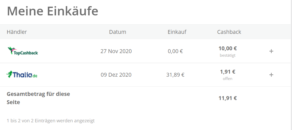Click the Thalia.de merchant logo
This screenshot has width=292, height=130.
tap(22, 75)
